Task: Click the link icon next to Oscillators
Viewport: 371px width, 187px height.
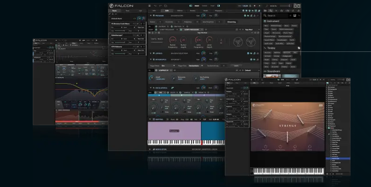Action: pos(173,87)
